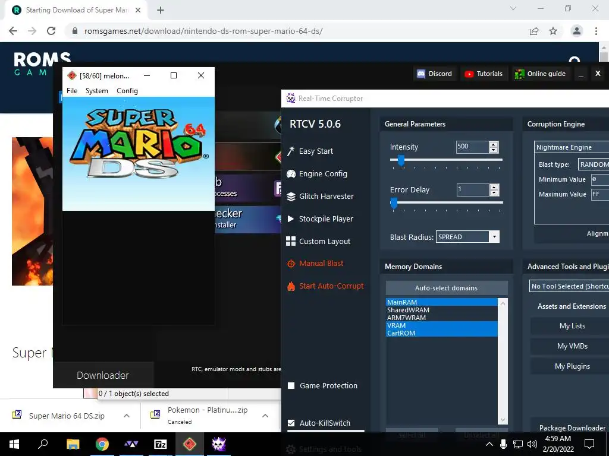
Task: Open Nightmare Engine selection dropdown
Action: (x=572, y=147)
